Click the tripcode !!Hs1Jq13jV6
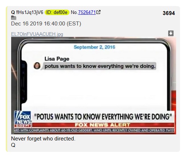184x163 pixels. 30,12
